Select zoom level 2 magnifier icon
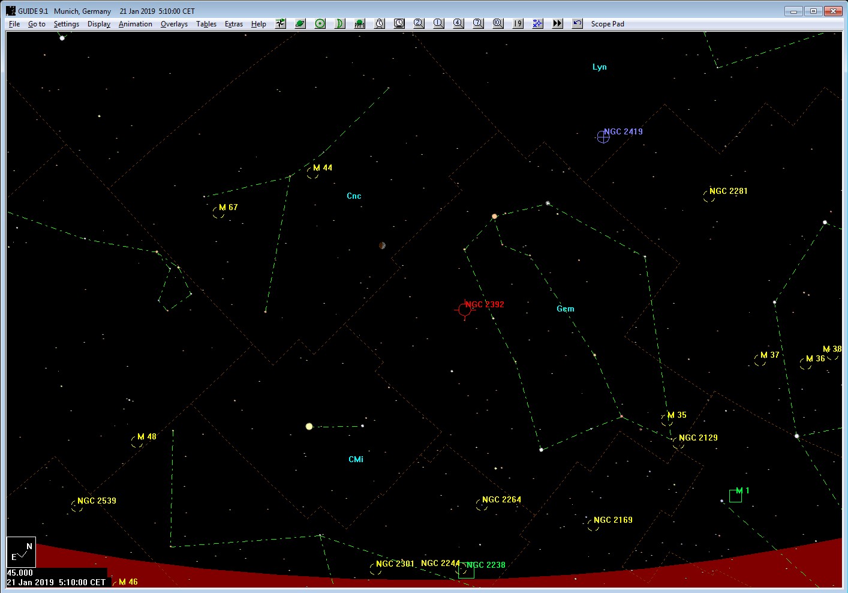The width and height of the screenshot is (848, 593). coord(419,23)
